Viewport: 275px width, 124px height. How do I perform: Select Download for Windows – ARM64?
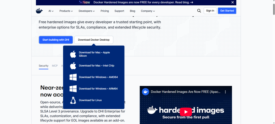click(x=98, y=89)
